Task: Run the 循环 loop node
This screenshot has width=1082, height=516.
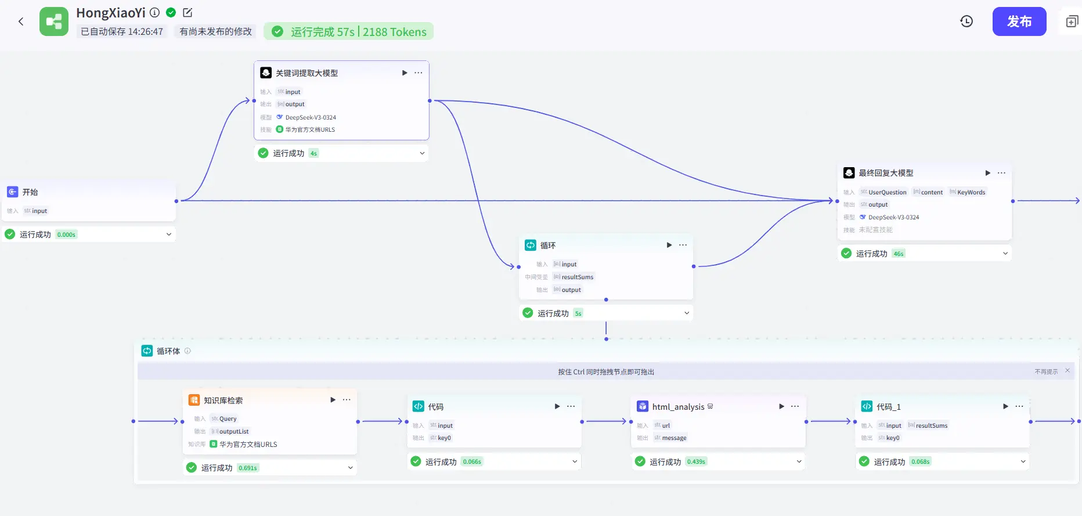Action: tap(669, 245)
